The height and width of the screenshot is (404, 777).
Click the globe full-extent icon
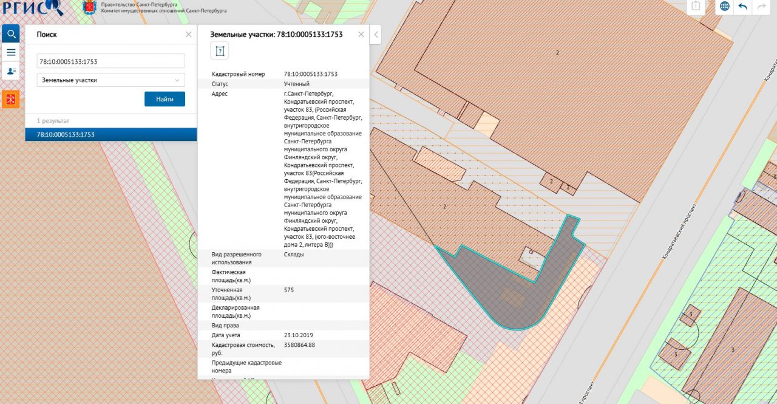[x=724, y=7]
